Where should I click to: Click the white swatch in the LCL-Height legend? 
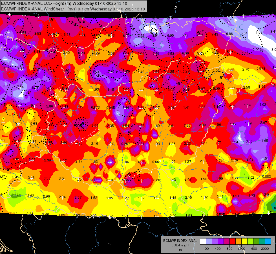coord(203,241)
